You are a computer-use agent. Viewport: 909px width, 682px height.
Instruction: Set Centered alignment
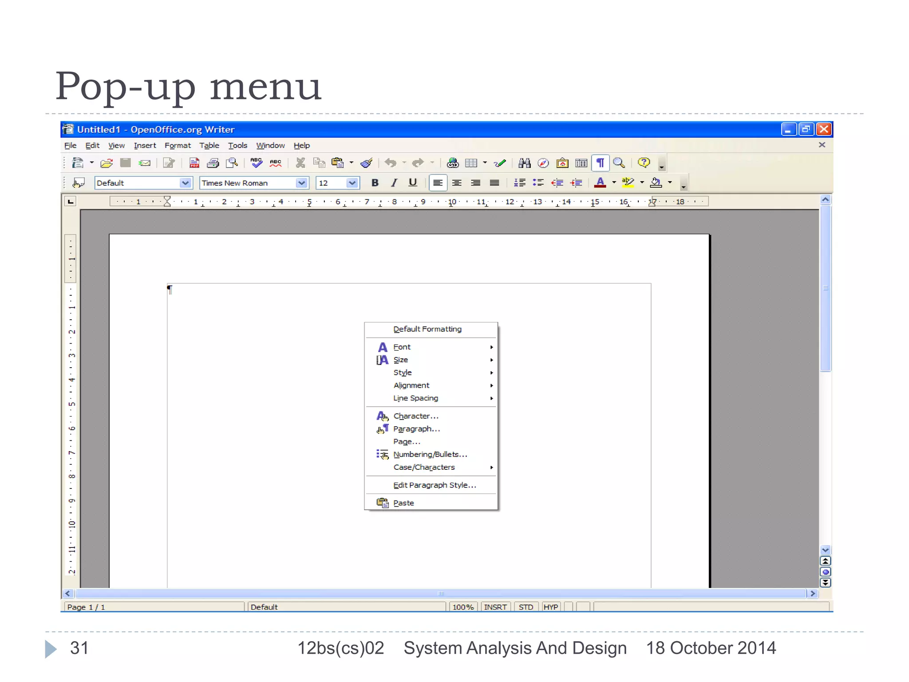point(457,182)
